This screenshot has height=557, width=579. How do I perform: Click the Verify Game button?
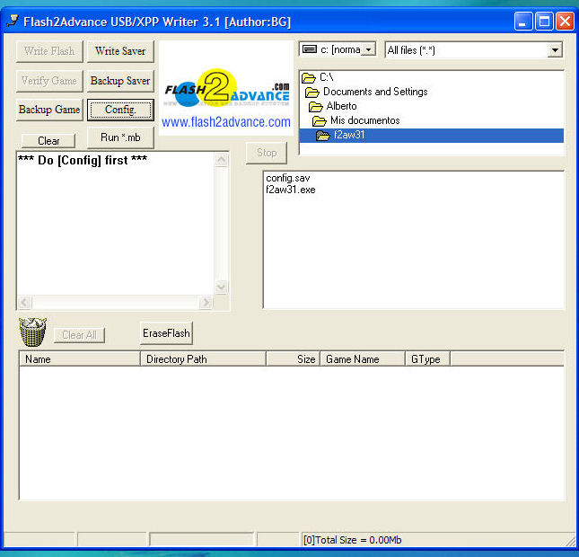click(49, 81)
